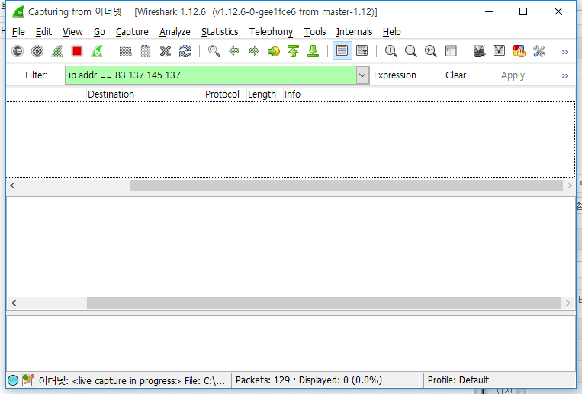Zoom in on packet text

pos(391,51)
